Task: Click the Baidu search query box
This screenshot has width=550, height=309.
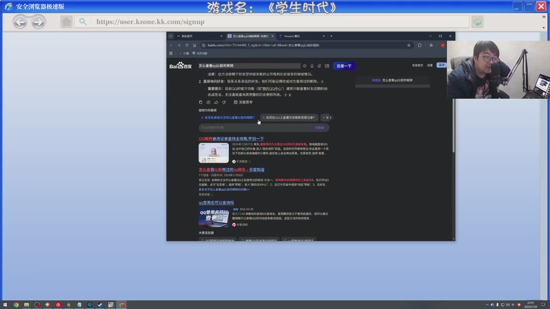Action: coord(249,65)
